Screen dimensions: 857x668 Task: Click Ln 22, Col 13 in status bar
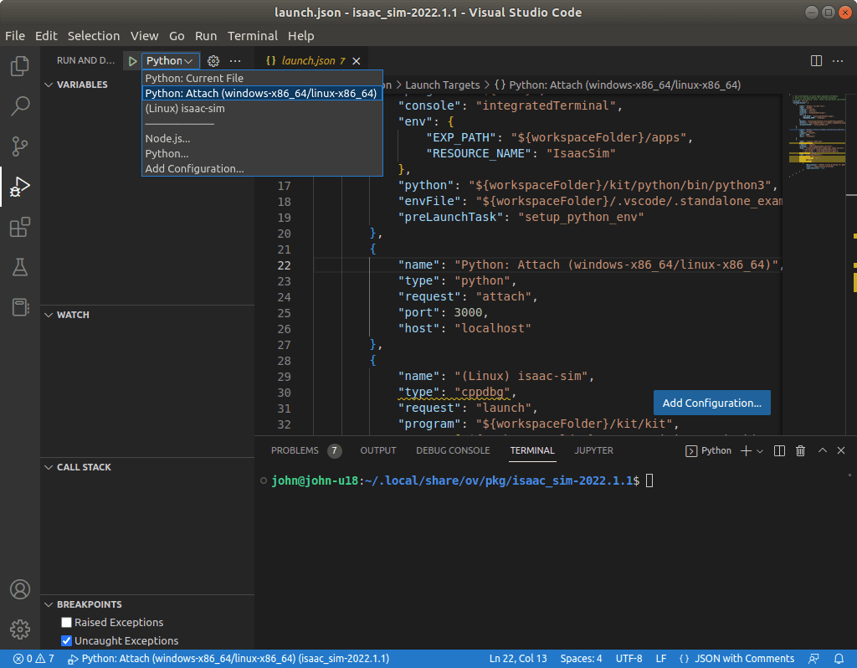pyautogui.click(x=518, y=659)
